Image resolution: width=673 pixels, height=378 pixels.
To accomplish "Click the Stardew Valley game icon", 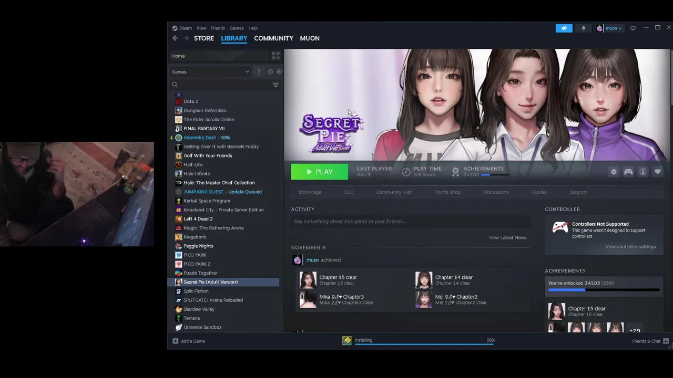I will point(179,309).
